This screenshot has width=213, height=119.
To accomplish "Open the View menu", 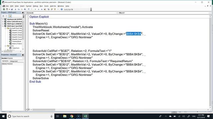I will point(17,6).
